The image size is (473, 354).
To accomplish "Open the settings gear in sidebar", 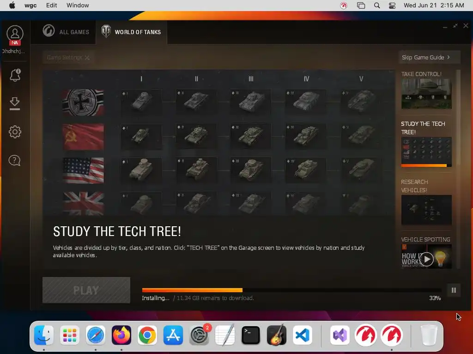I will (x=15, y=132).
